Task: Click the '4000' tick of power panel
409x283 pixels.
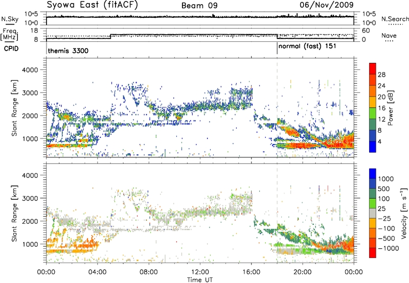Action: coord(30,70)
